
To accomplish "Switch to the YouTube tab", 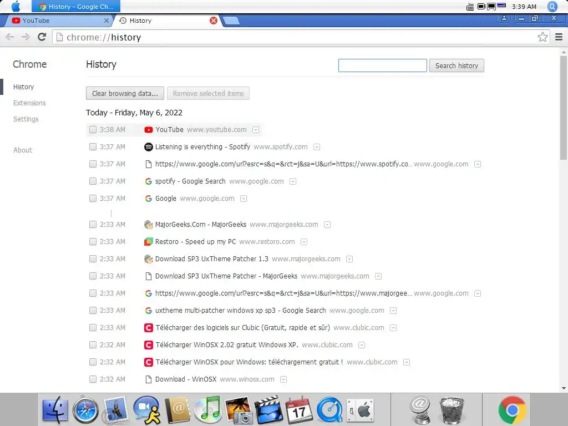I will pos(58,21).
